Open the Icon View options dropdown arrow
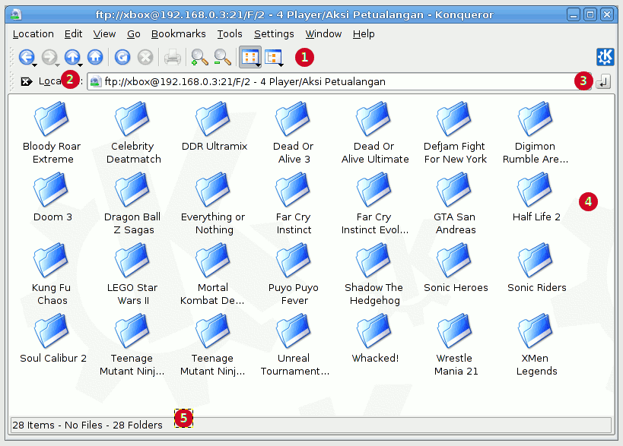Image resolution: width=623 pixels, height=446 pixels. pyautogui.click(x=259, y=65)
